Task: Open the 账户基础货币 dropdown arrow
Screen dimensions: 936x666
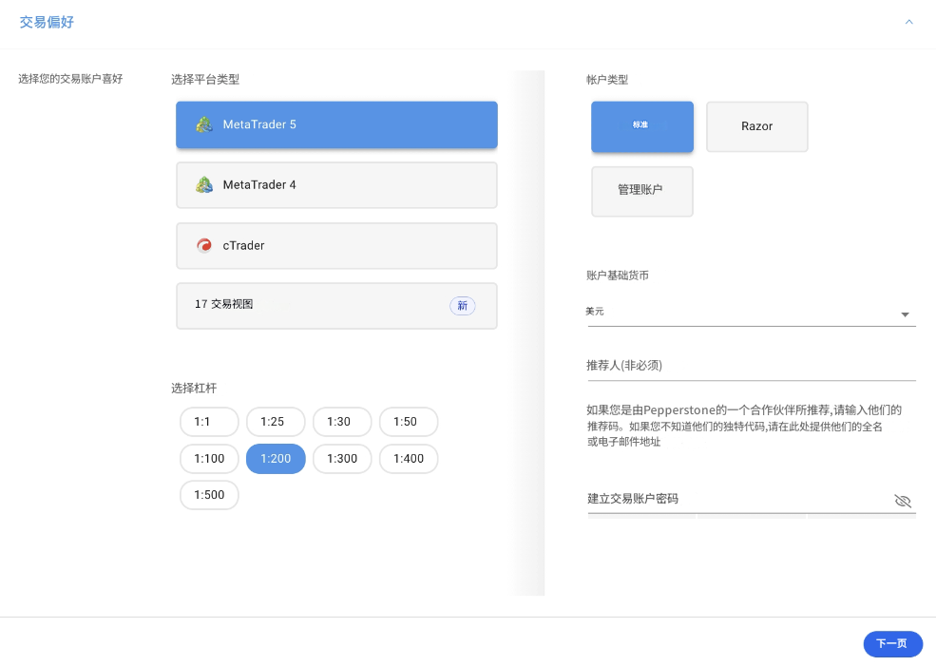Action: pos(905,314)
